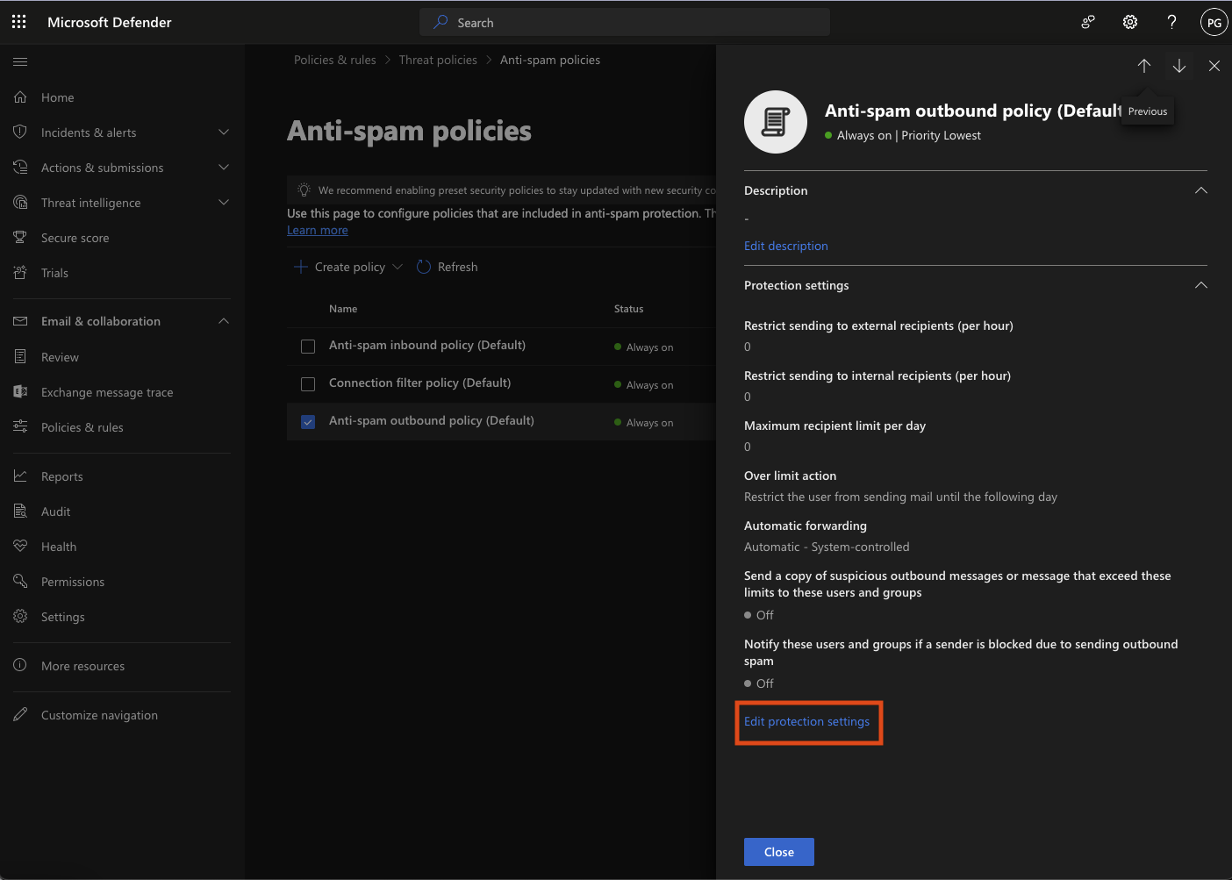Click the Secure score trophy icon
The height and width of the screenshot is (880, 1232).
pos(20,238)
